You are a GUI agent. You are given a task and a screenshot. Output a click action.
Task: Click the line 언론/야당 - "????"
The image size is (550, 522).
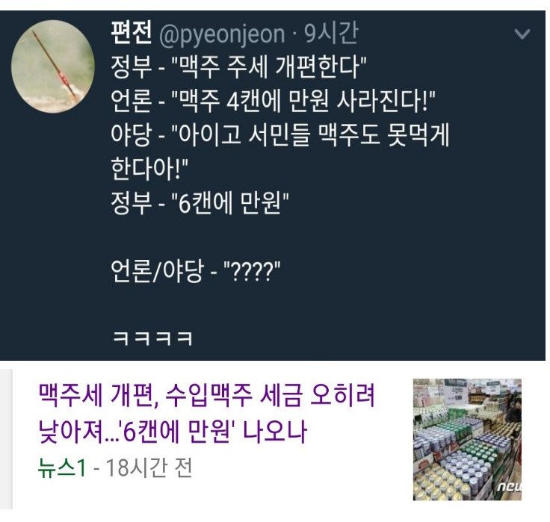tap(196, 271)
